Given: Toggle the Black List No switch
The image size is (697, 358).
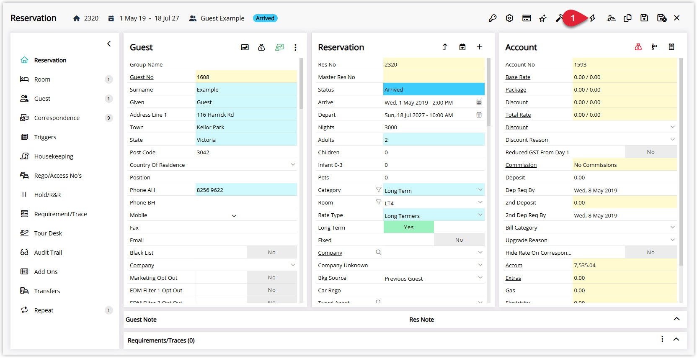Looking at the screenshot, I should pyautogui.click(x=271, y=253).
